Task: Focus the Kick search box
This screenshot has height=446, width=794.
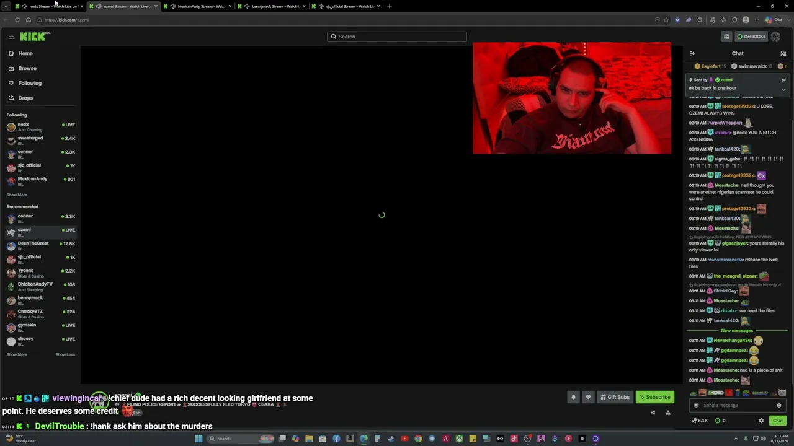Action: (x=397, y=37)
